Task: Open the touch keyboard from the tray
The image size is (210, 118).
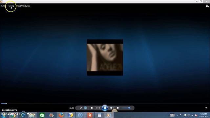Action: tap(172, 115)
